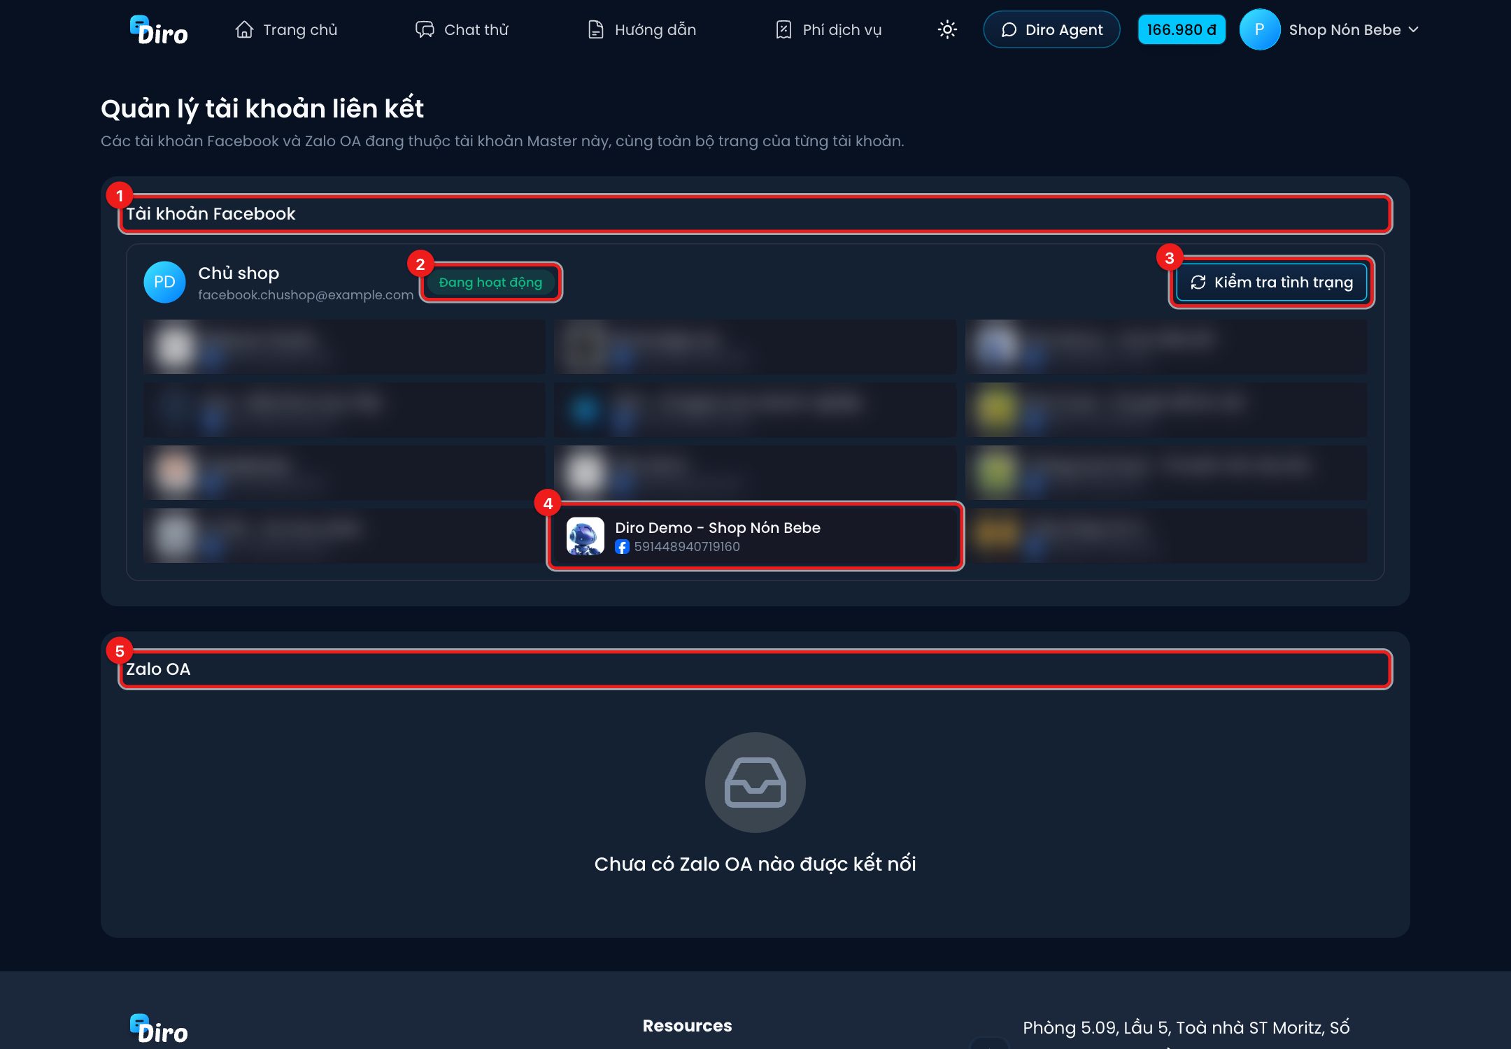Image resolution: width=1511 pixels, height=1049 pixels.
Task: Go to Chat thử menu item
Action: click(462, 29)
